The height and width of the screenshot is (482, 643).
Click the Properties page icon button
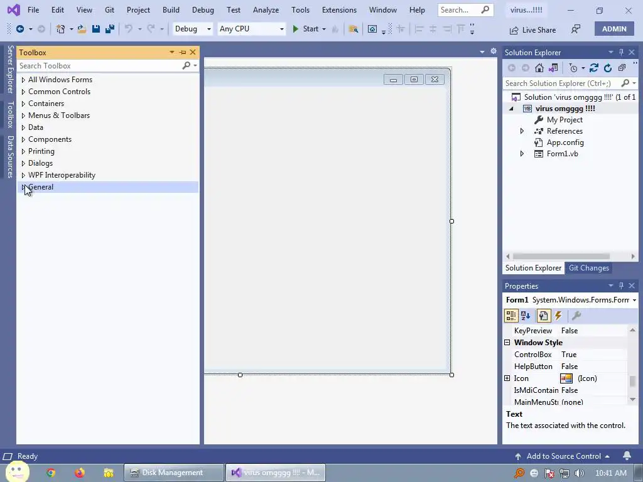[543, 316]
